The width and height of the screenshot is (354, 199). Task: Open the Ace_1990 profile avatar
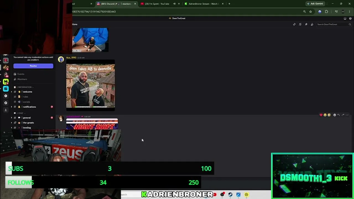click(x=61, y=59)
